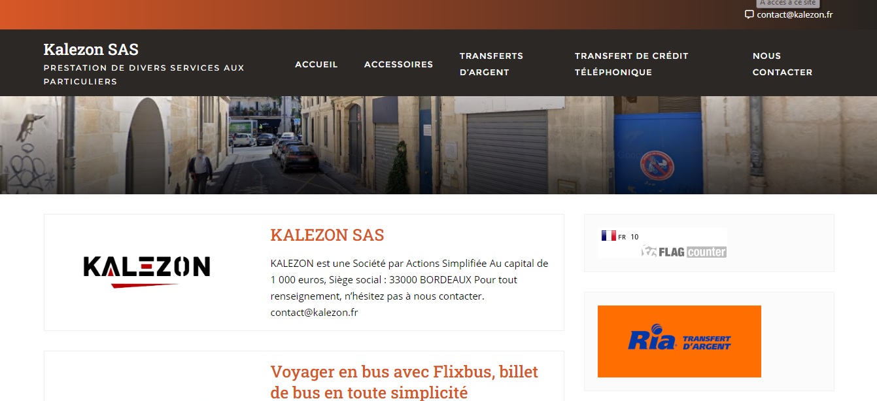Open the Flag Counter logo badge

click(x=683, y=251)
